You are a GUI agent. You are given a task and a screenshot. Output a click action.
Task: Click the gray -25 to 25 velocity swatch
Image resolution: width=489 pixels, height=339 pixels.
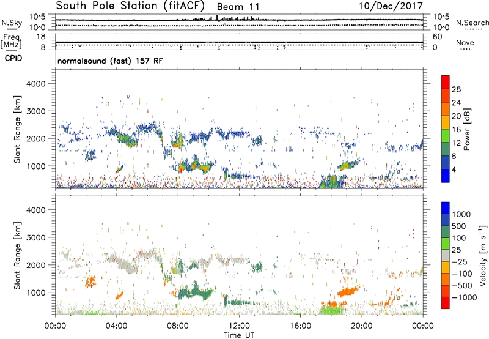(x=446, y=256)
